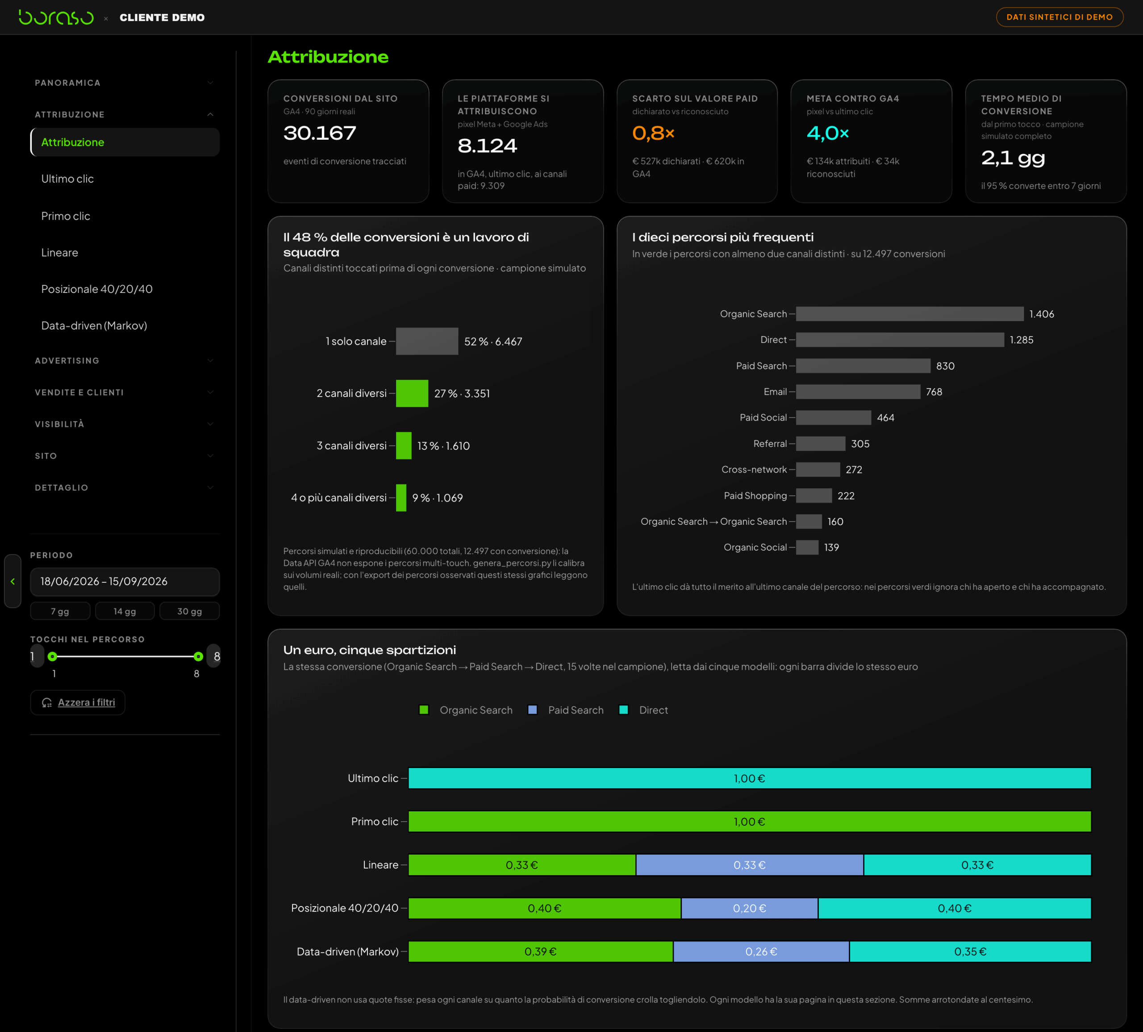Click the Conversioni dal sito value 30.167
This screenshot has height=1032, width=1143.
[320, 133]
